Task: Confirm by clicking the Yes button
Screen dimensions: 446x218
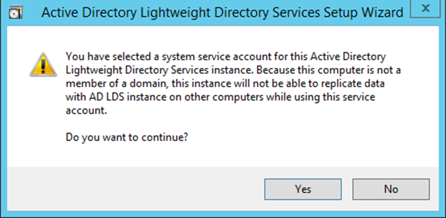Action: click(303, 189)
